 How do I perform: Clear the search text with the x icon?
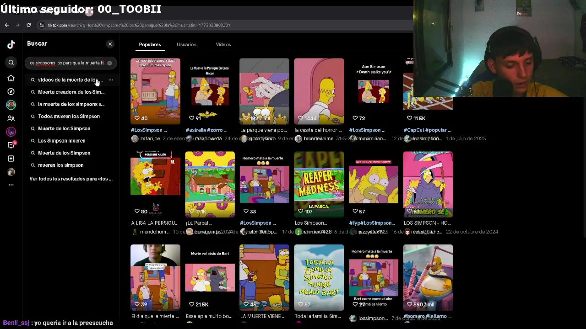[109, 63]
